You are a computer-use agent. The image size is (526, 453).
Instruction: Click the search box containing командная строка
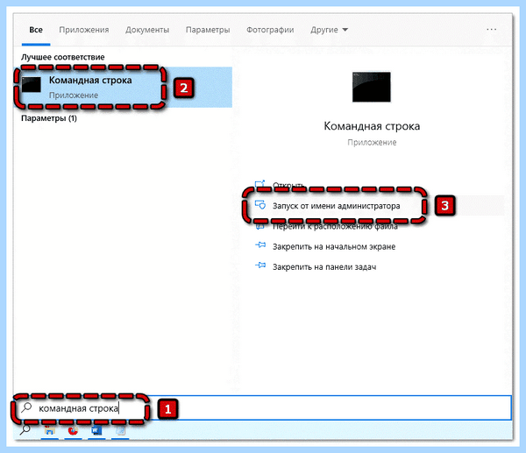[x=263, y=407]
